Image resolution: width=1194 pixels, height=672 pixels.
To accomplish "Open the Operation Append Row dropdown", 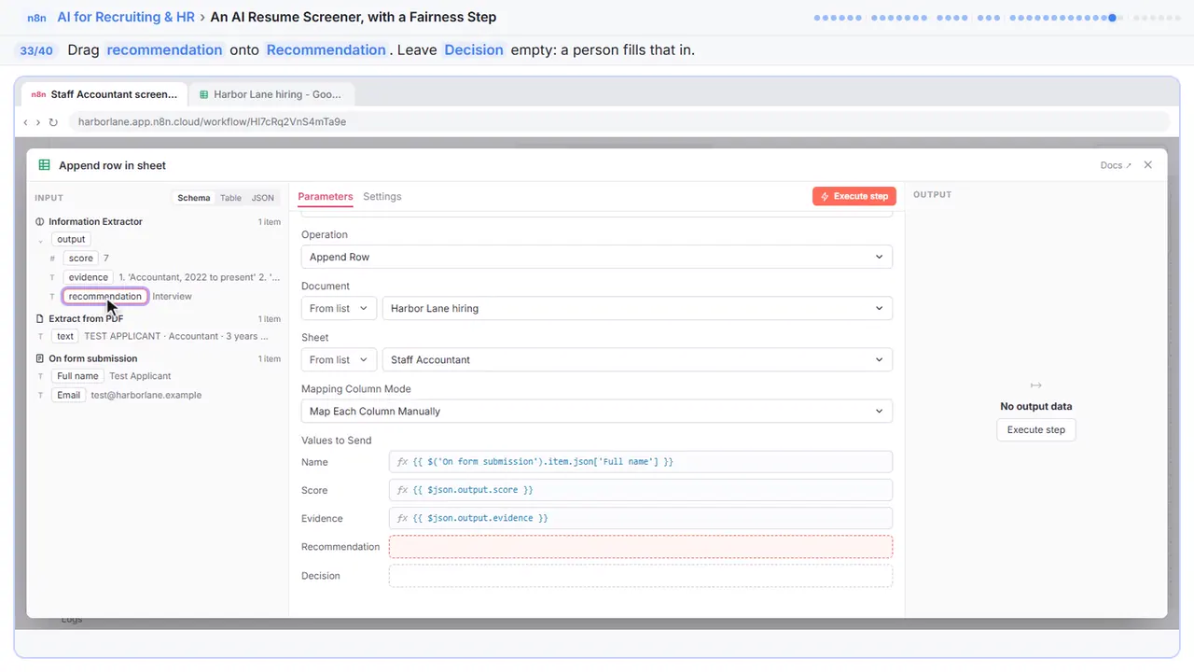I will coord(597,257).
